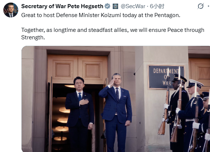Open the Grok slashed-circle icon
This screenshot has height=152, width=210.
201,6
